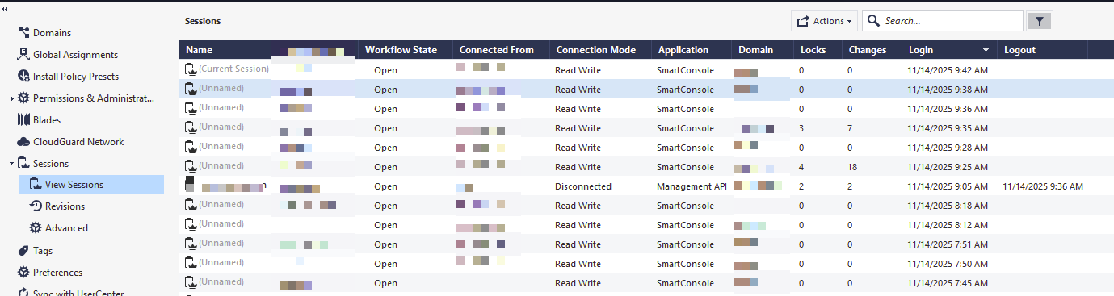Collapse the Sessions tree node arrow

[11, 164]
